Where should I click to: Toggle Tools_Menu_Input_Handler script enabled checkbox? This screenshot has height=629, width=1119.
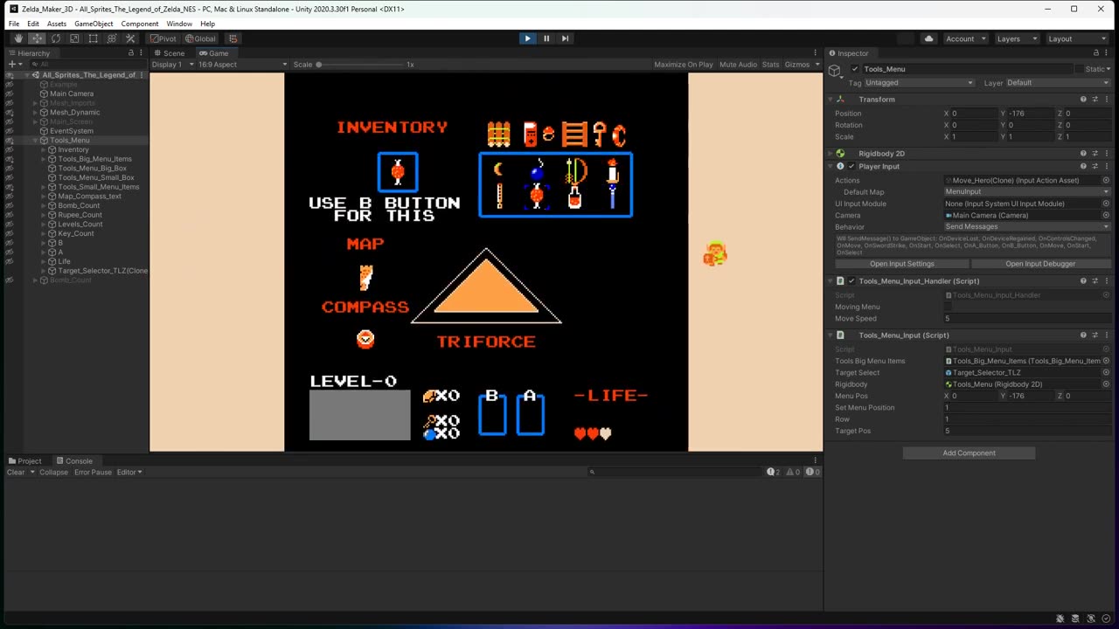point(851,281)
